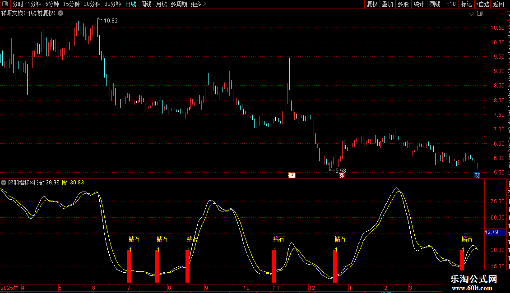The width and height of the screenshot is (510, 293).
Task: Open the 多周期 multi-period view
Action: coord(179,4)
